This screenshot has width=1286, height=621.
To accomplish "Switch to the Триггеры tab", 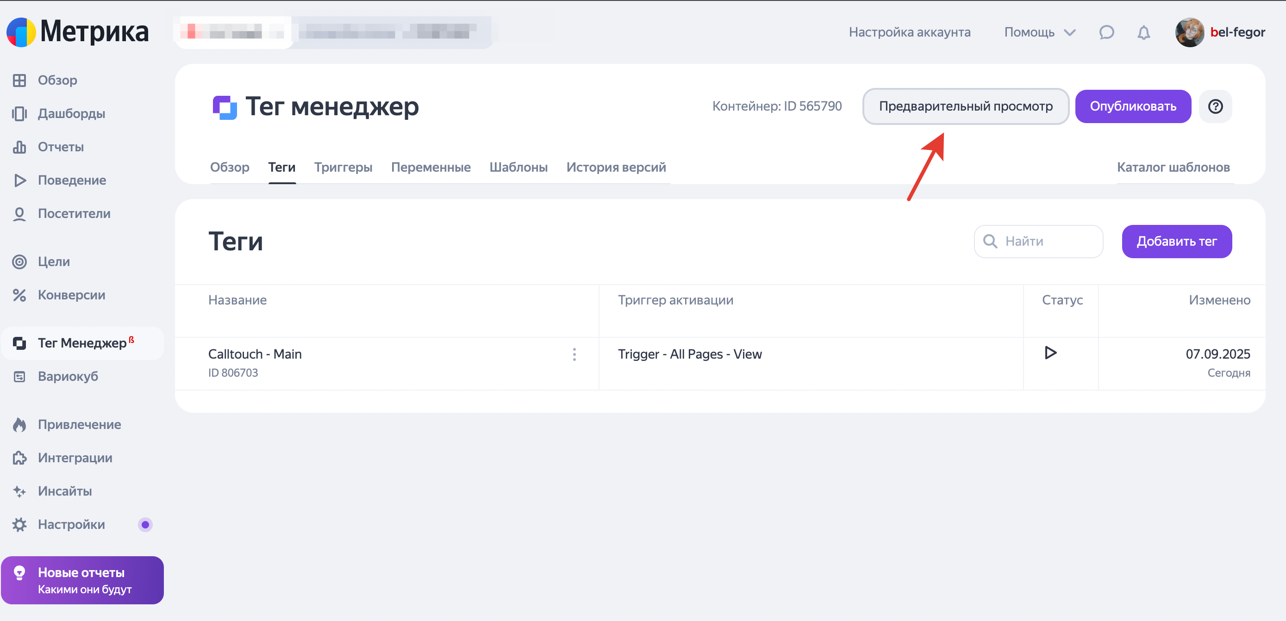I will click(343, 167).
